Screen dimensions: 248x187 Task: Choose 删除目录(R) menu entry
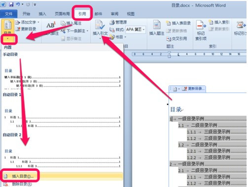(62, 184)
